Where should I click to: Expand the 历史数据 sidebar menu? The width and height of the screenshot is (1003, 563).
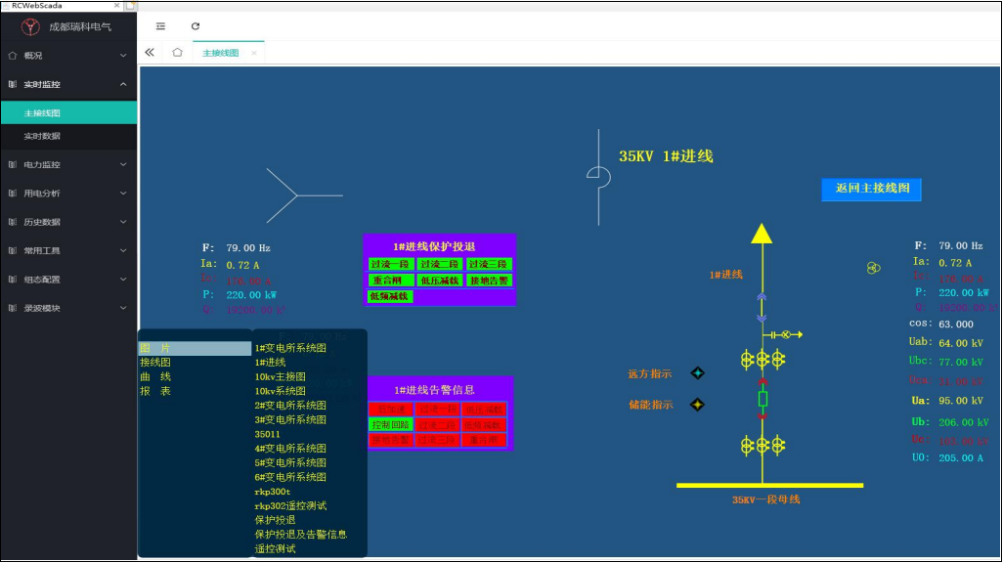coord(68,222)
